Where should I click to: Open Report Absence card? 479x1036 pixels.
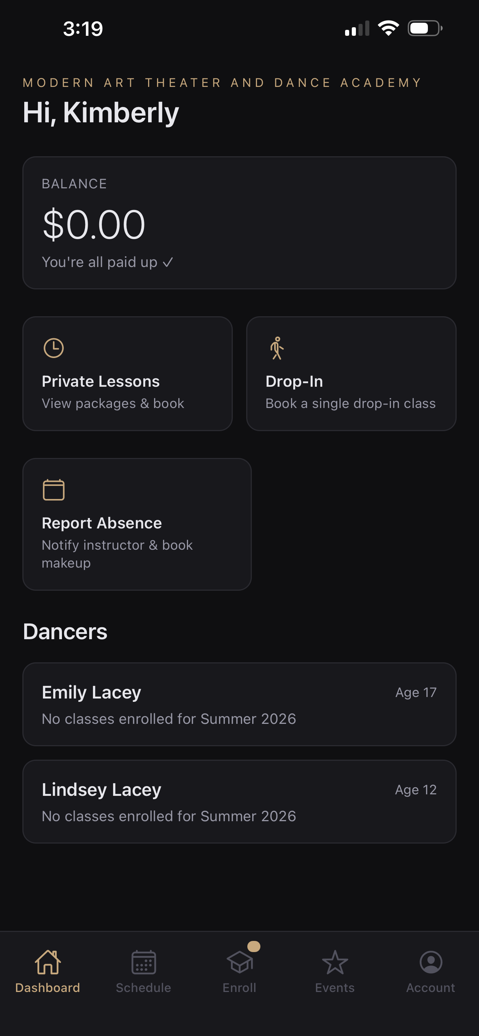[137, 524]
